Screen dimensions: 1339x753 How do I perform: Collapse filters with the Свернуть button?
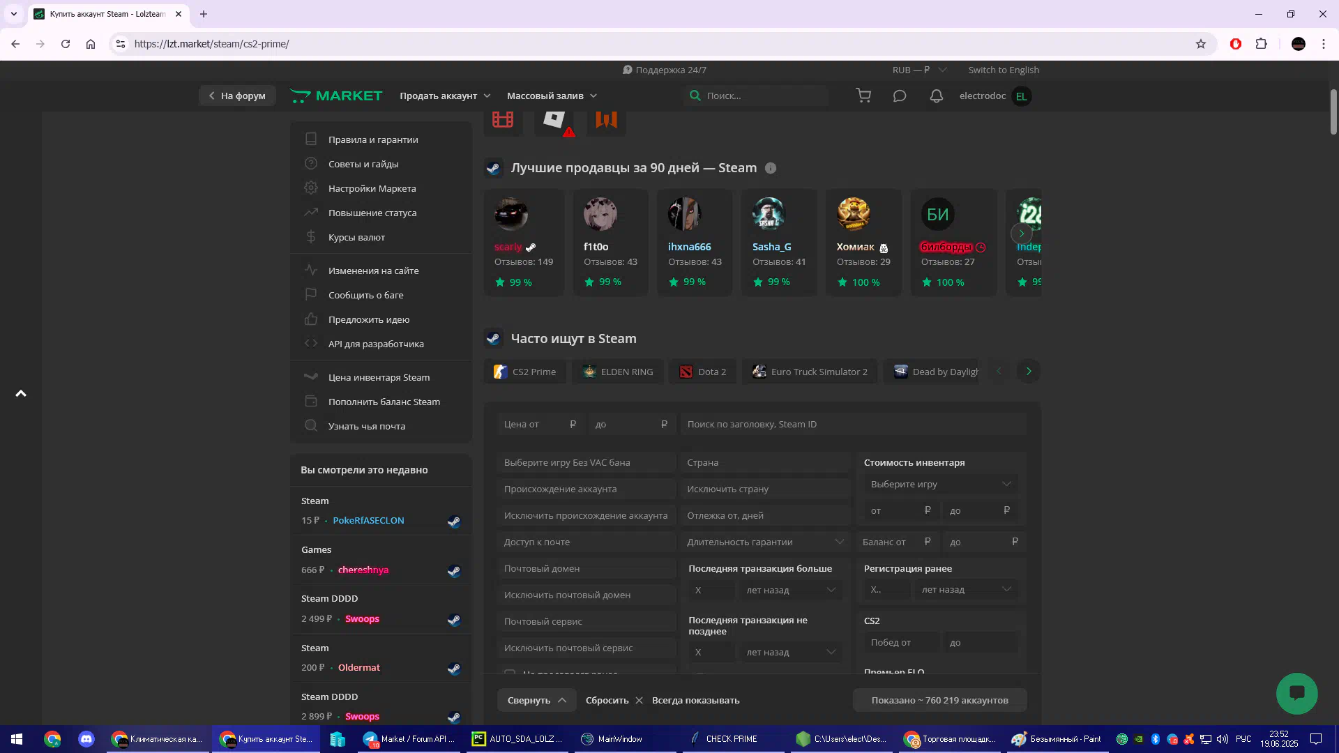click(536, 700)
